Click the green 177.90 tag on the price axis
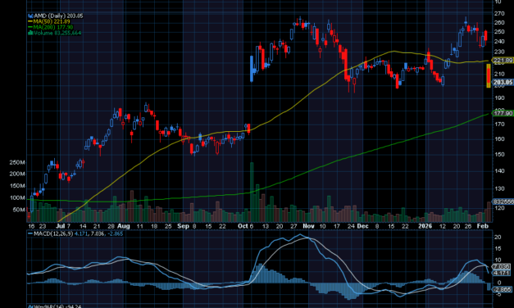The image size is (514, 308). [x=503, y=113]
